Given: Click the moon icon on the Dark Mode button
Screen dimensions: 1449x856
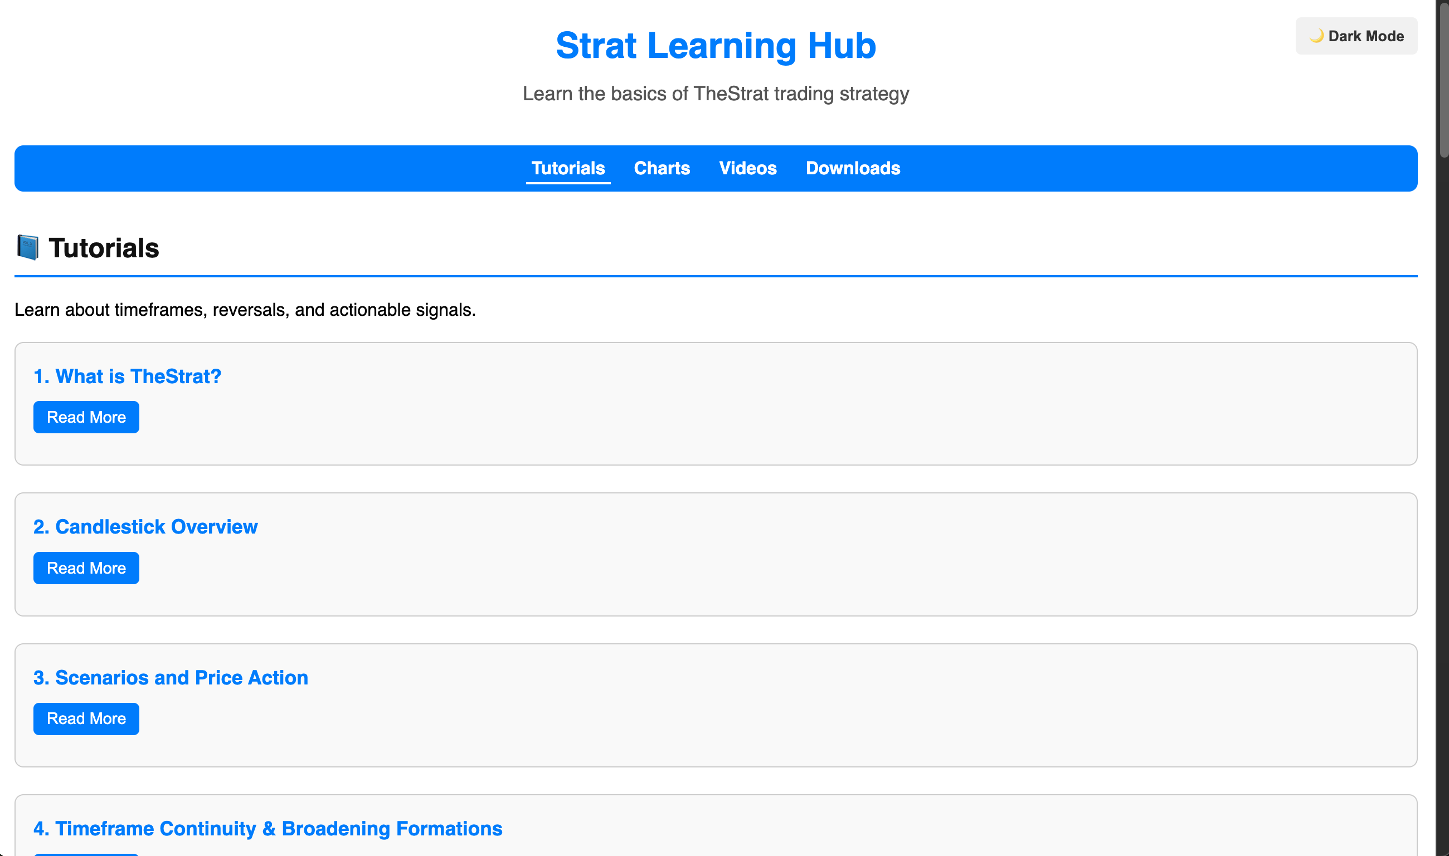Looking at the screenshot, I should click(x=1317, y=36).
